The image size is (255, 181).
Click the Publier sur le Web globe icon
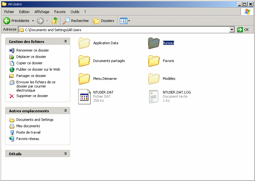pos(12,70)
